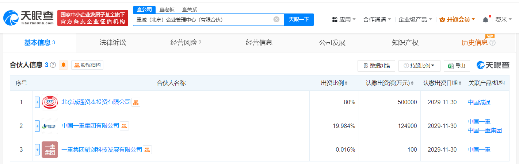
Task: Sort by 认缴出资额 column arrows
Action: (x=412, y=83)
